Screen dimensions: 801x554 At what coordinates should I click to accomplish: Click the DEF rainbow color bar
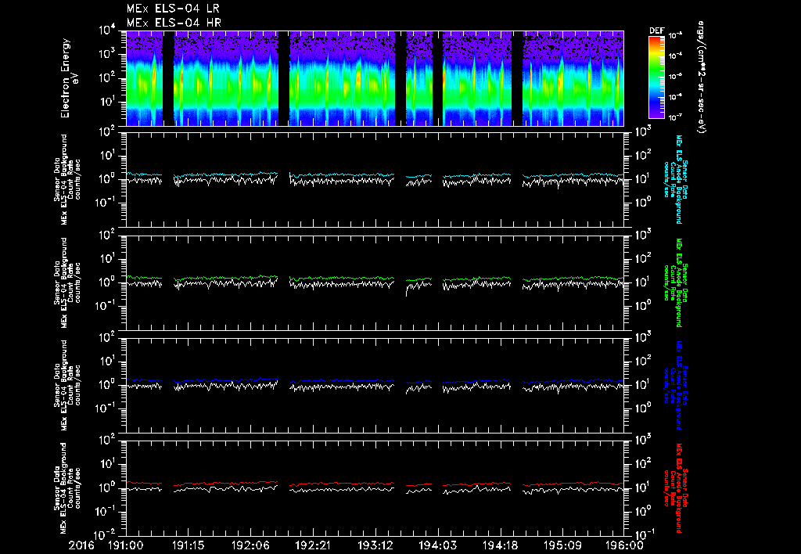[x=656, y=77]
